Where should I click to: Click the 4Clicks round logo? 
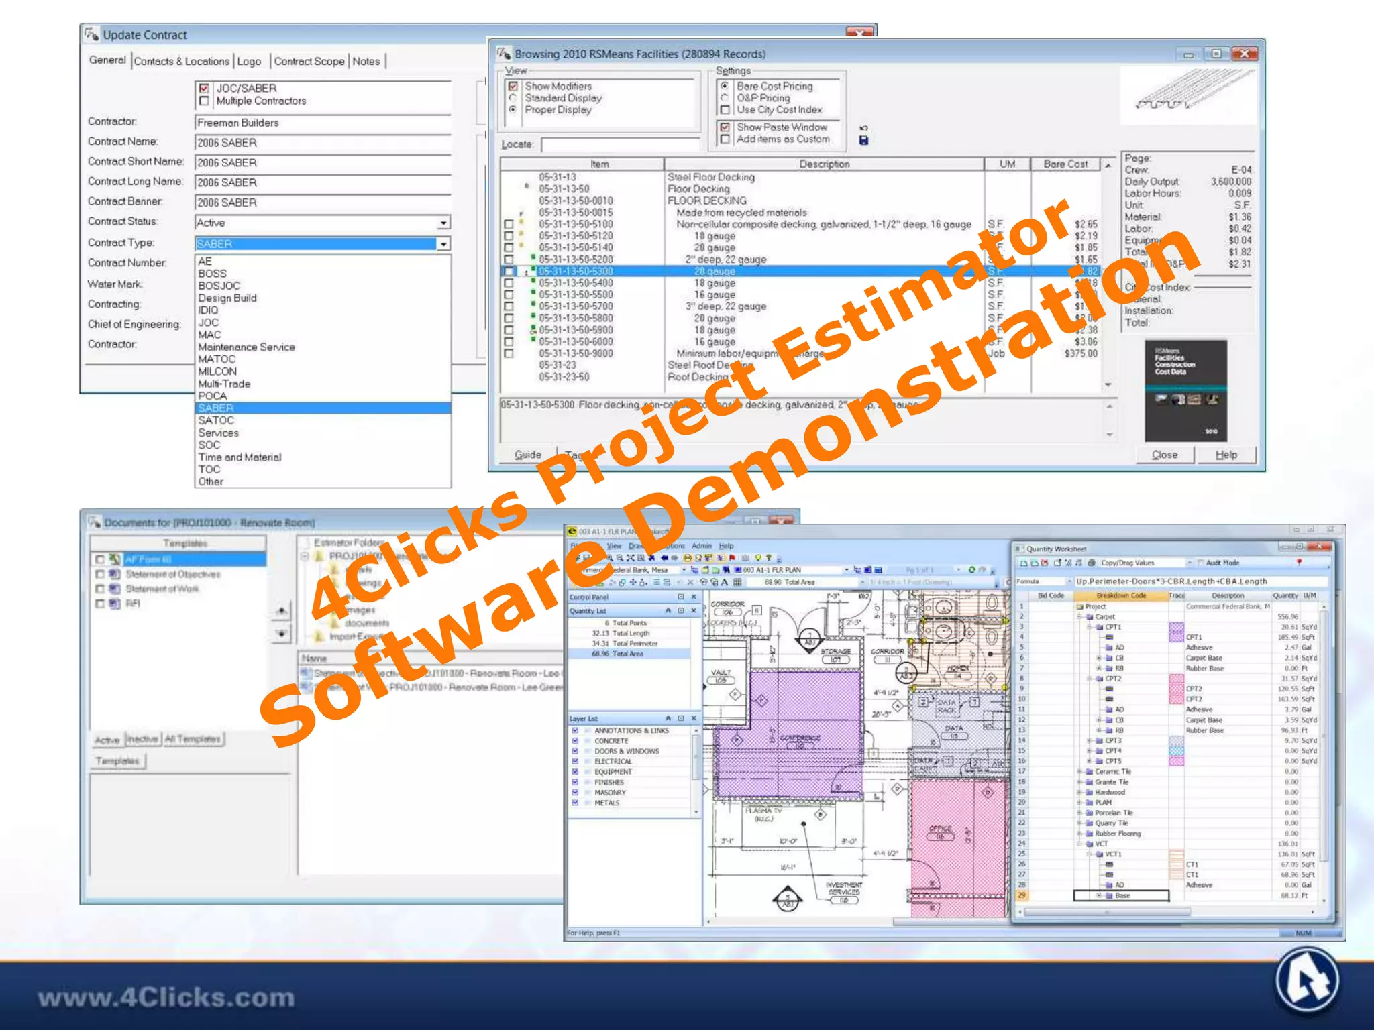[1307, 980]
